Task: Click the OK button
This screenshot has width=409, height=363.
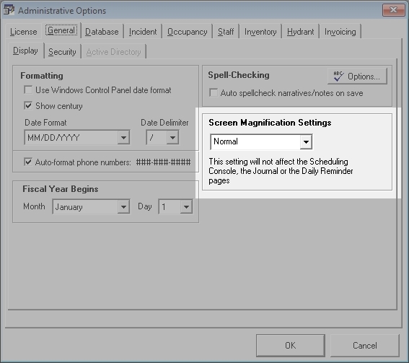Action: 290,345
